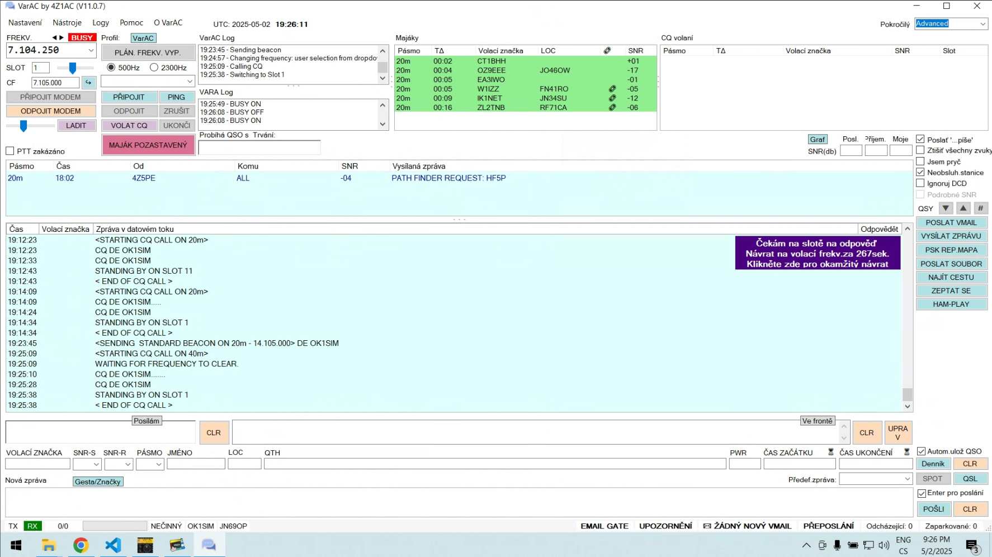
Task: Click the ODPOJIT MODEM button
Action: point(51,111)
